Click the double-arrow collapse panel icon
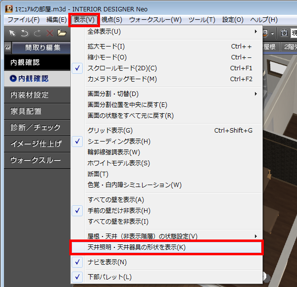297x287 pixels. (8, 48)
